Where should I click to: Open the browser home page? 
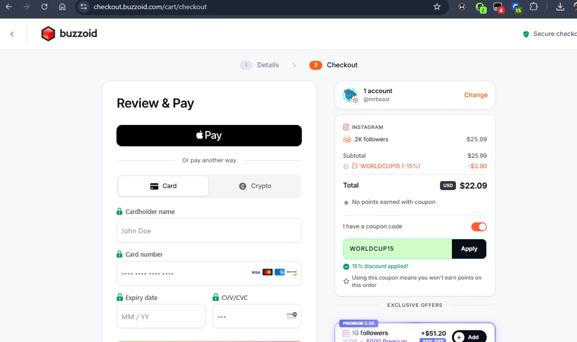pyautogui.click(x=62, y=7)
